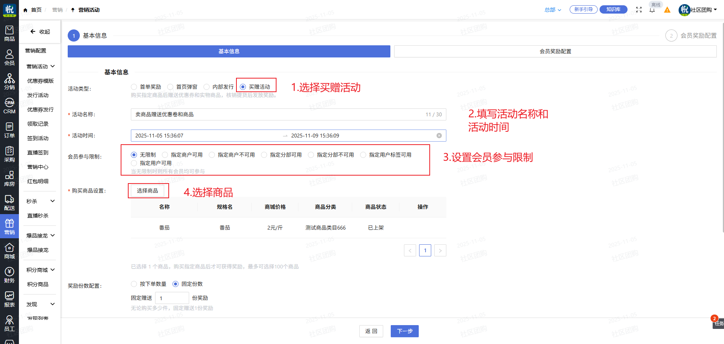The image size is (724, 344).
Task: Click the 选择商品 button
Action: pyautogui.click(x=148, y=191)
